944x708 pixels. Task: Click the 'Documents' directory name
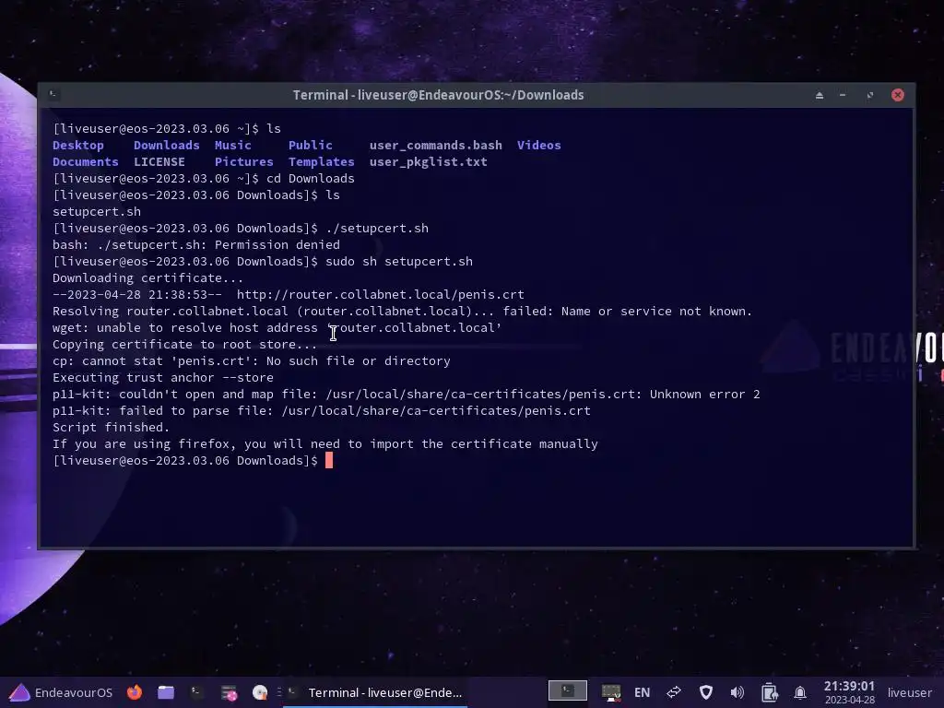pos(86,162)
